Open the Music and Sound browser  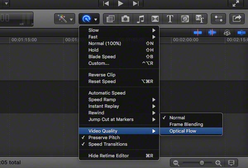click(140, 19)
